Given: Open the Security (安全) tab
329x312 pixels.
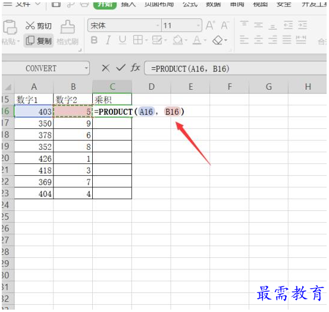Looking at the screenshot, I should [284, 5].
